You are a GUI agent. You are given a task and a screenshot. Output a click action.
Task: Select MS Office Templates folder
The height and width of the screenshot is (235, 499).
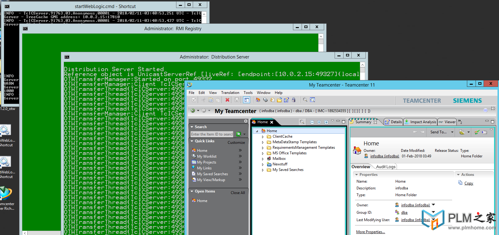[x=290, y=153]
